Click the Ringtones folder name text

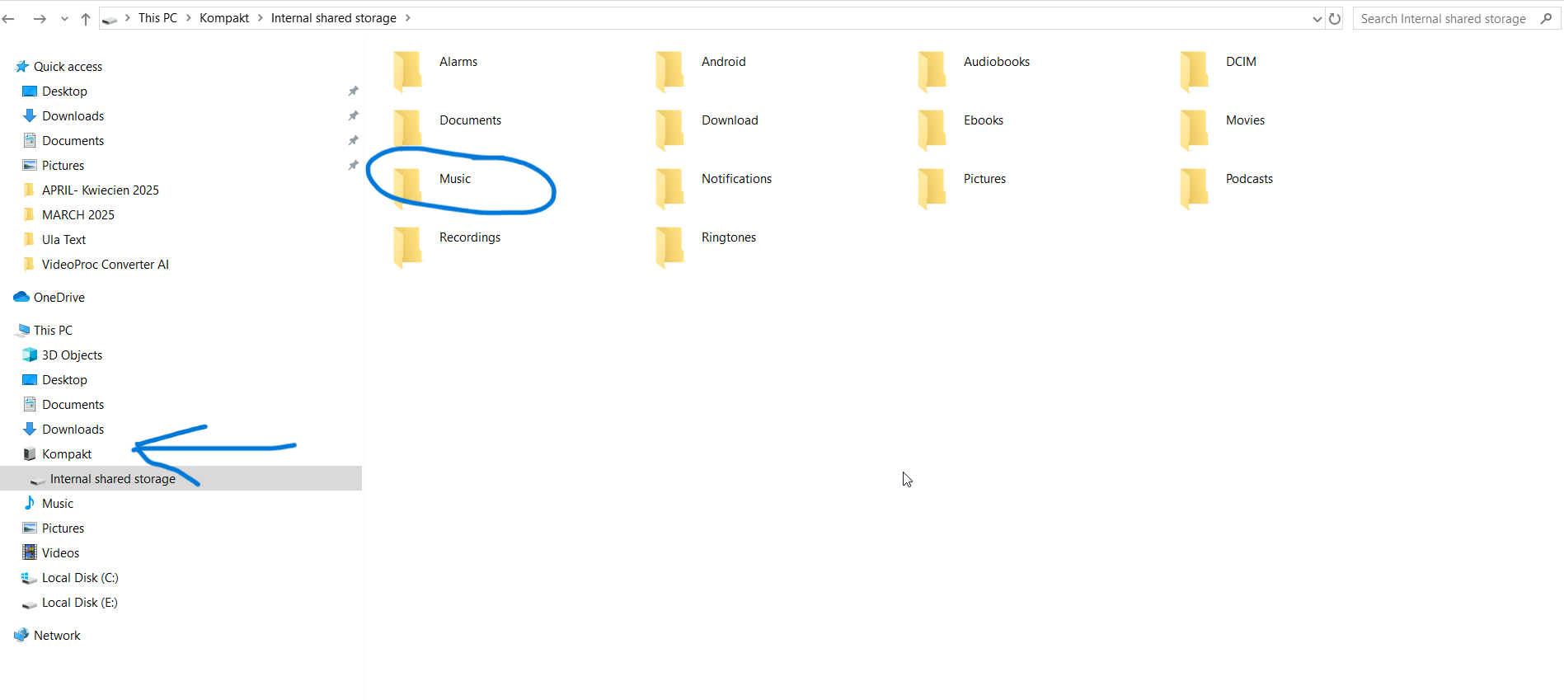(x=729, y=237)
